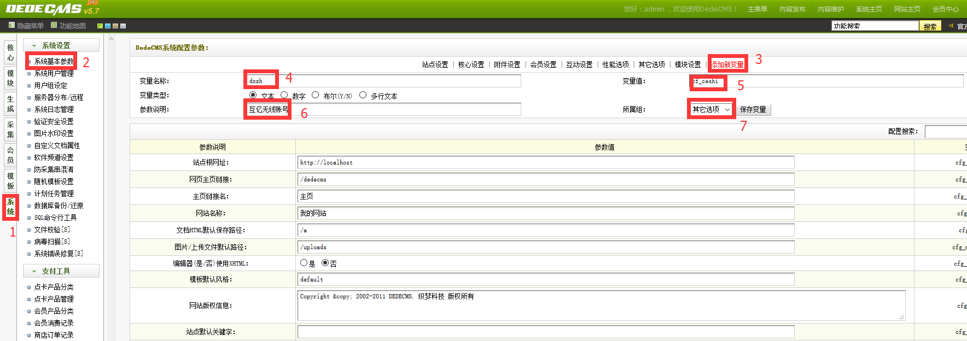Focus the 功能搜索 search field
This screenshot has height=341, width=967.
click(x=875, y=26)
